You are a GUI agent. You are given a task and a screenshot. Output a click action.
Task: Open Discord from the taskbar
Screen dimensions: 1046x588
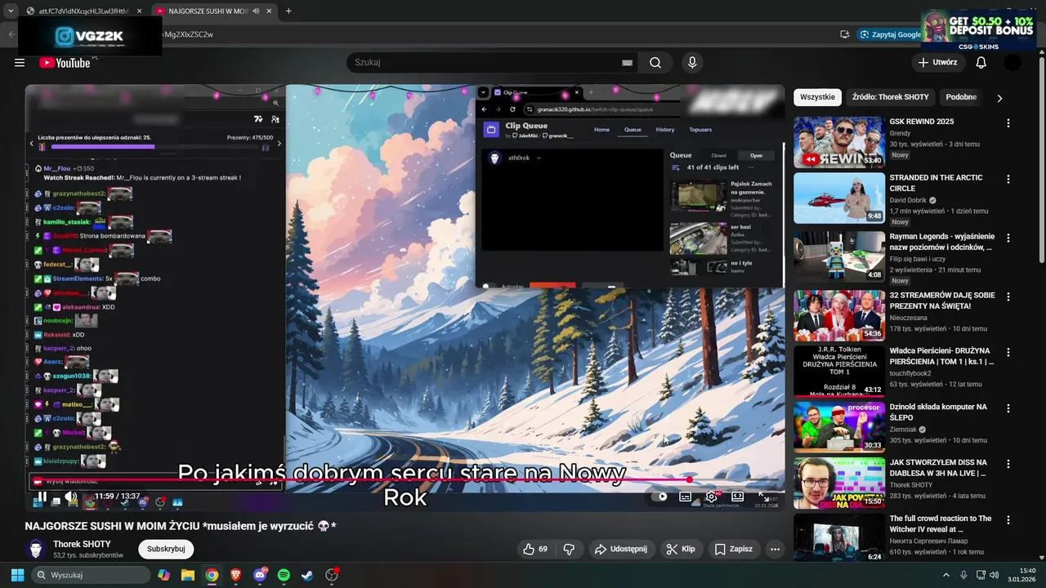[260, 575]
